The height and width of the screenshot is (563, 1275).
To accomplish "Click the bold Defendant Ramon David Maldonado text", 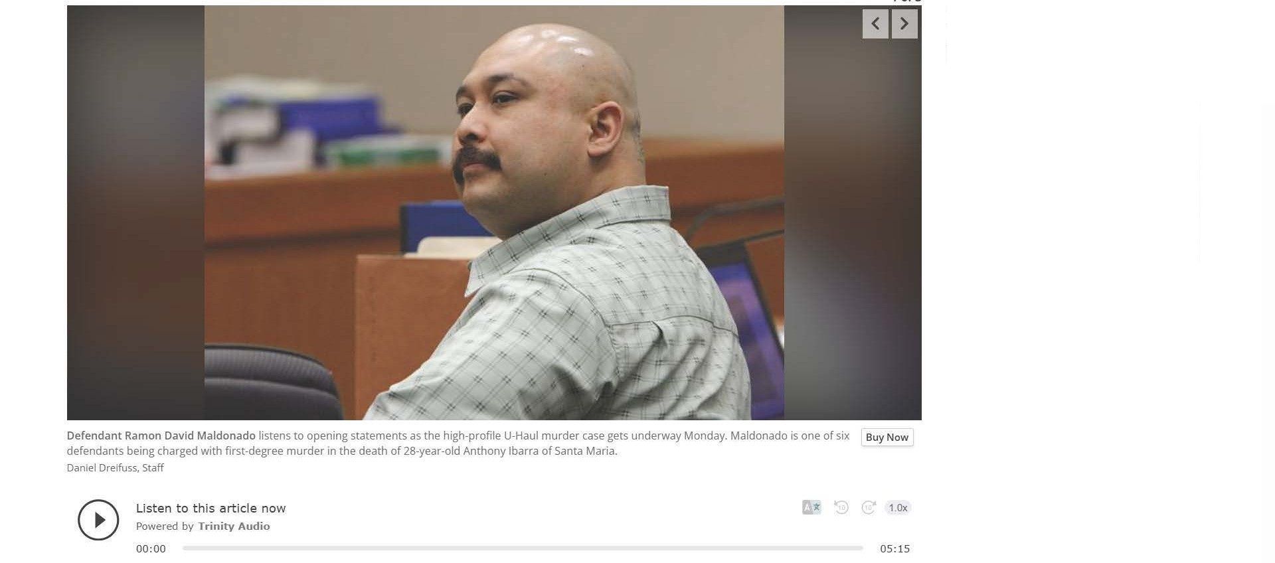I will [x=161, y=436].
